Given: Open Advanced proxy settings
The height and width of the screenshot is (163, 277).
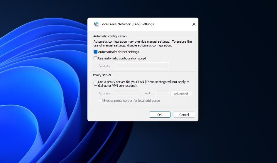Looking at the screenshot, I should pos(181,94).
